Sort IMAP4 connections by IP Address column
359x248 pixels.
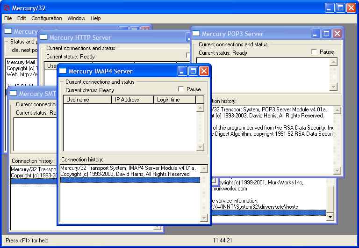pyautogui.click(x=133, y=100)
